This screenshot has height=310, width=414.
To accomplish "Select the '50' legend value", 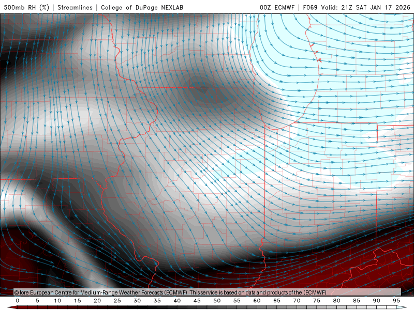I will pyautogui.click(x=217, y=301).
